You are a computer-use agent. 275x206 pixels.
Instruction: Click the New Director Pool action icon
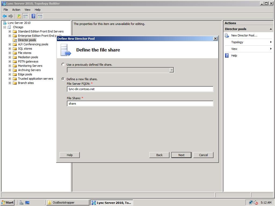click(x=227, y=36)
